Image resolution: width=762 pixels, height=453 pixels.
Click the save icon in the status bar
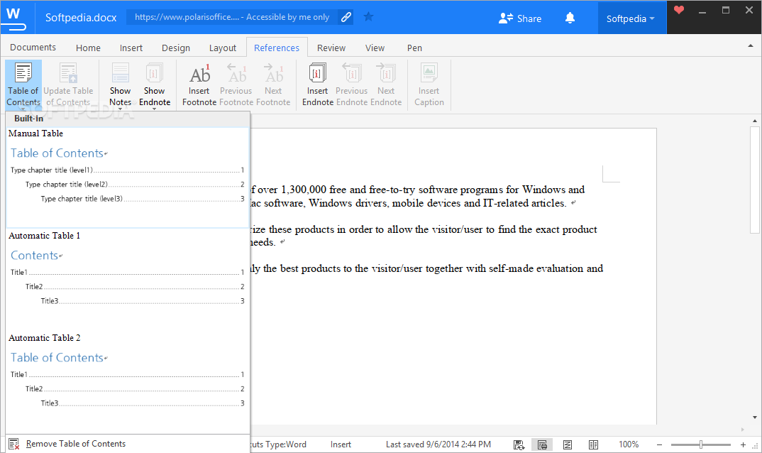click(519, 444)
